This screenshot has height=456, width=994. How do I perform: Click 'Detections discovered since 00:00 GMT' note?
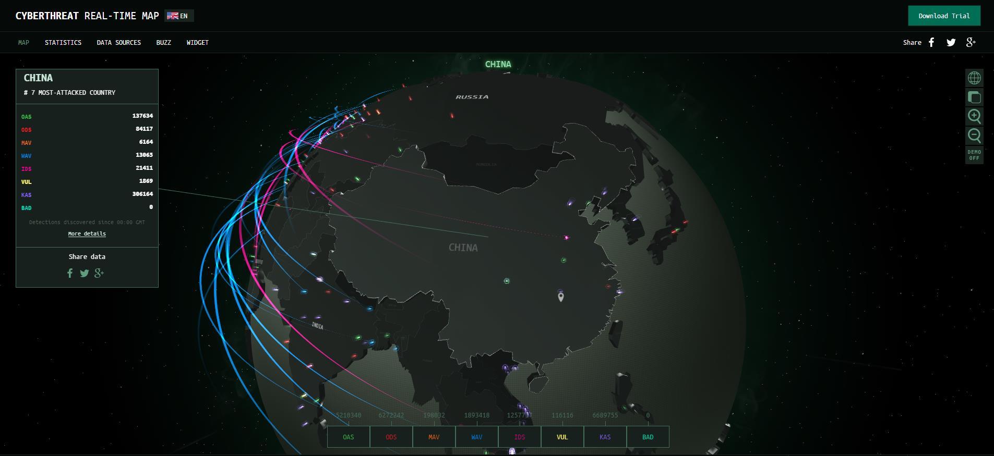87,223
